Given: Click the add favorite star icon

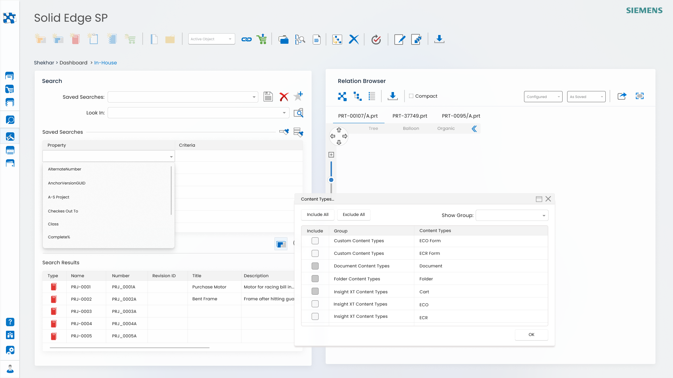Looking at the screenshot, I should (x=298, y=96).
